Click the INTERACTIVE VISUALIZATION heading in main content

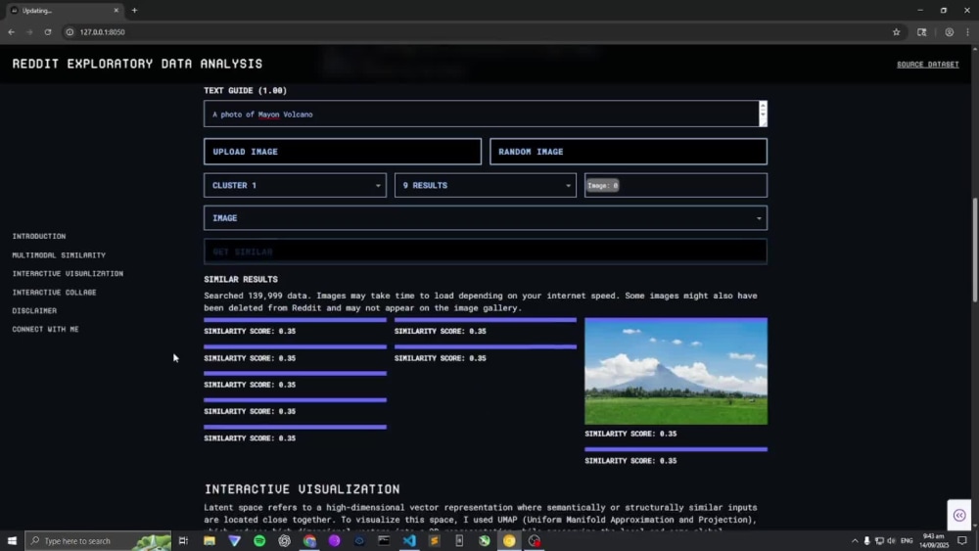click(303, 488)
